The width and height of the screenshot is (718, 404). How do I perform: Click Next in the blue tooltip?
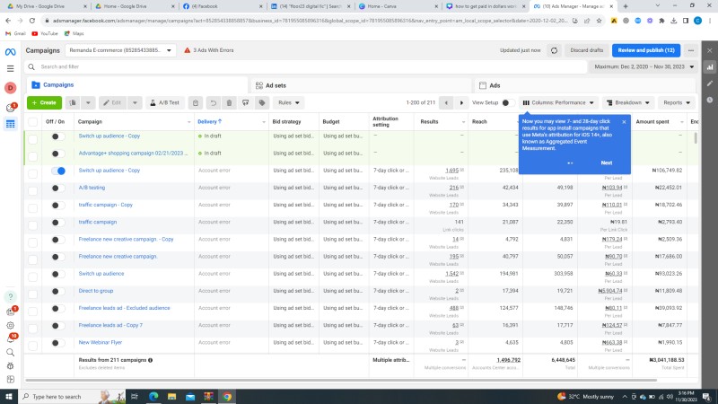(x=607, y=163)
